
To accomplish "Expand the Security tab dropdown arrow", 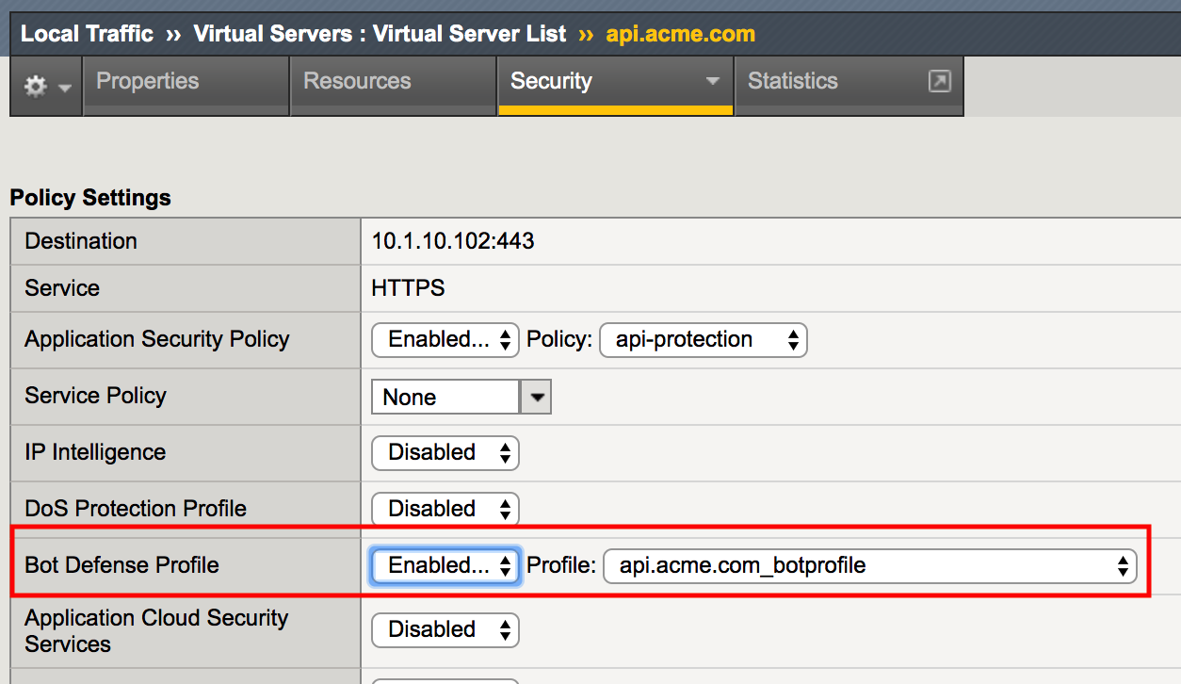I will (713, 82).
